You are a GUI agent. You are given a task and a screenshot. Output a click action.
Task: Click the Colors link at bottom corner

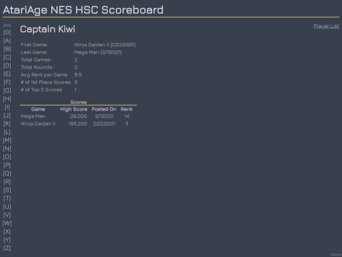(x=336, y=254)
